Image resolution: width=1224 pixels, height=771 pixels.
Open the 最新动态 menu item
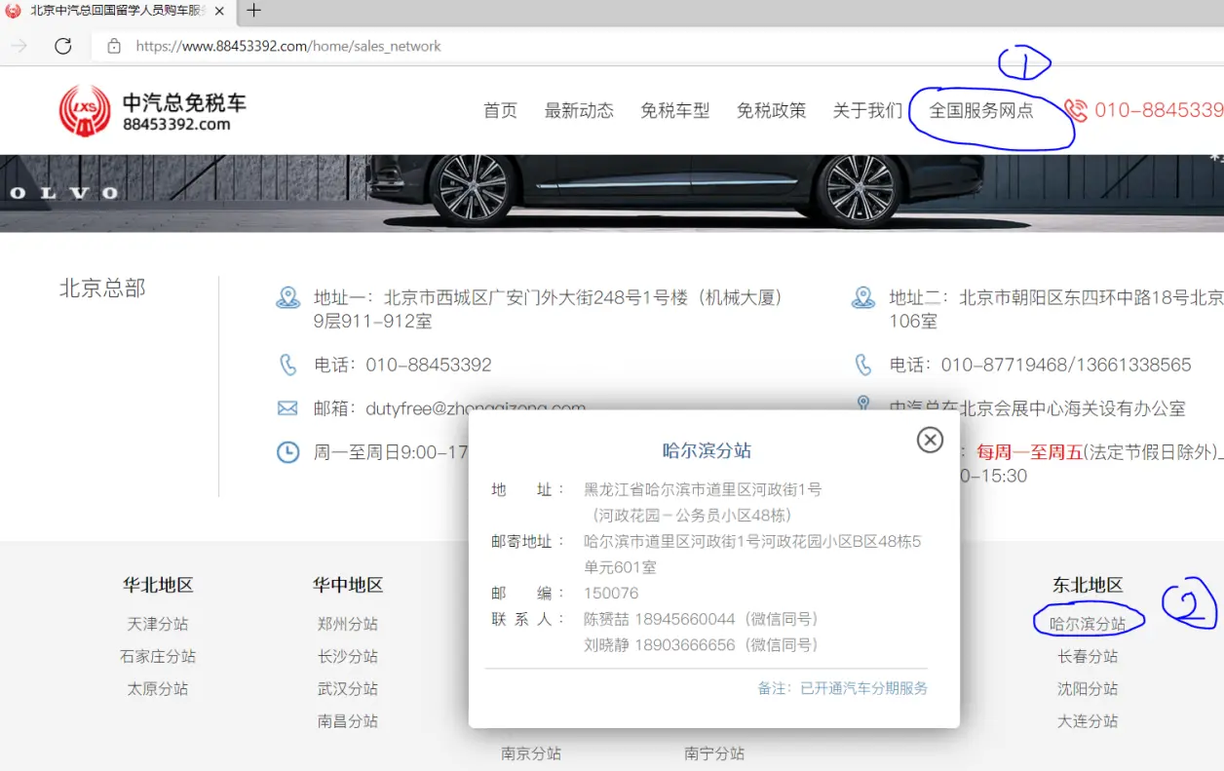579,111
